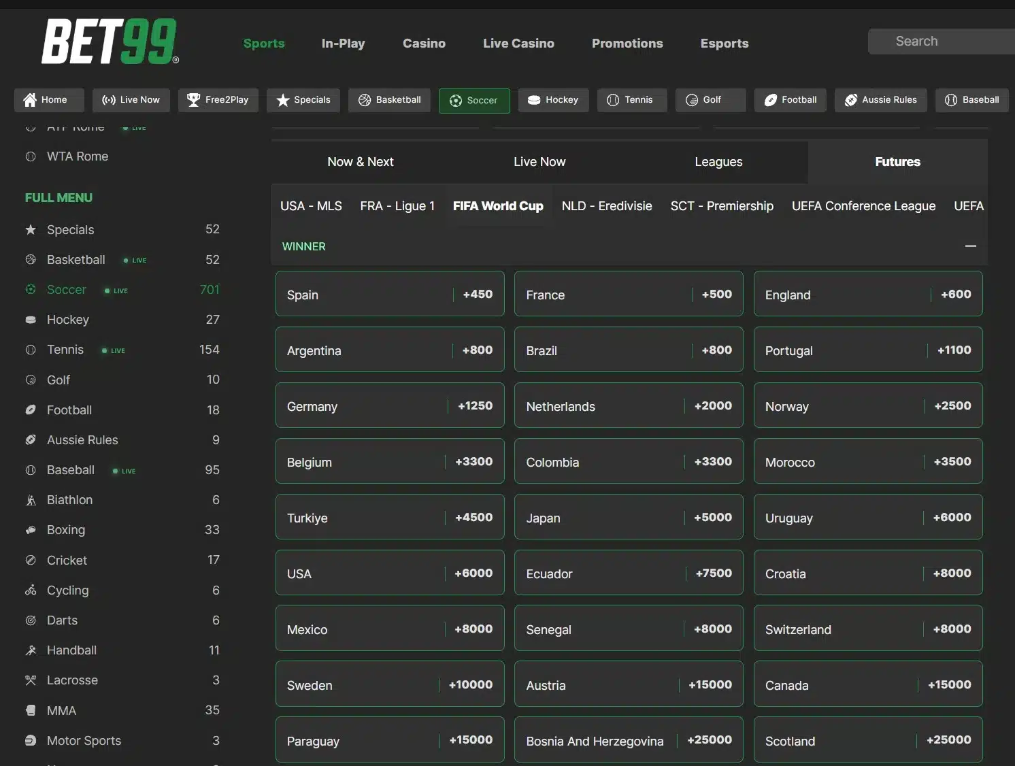
Task: Click the Boxing glove icon in sidebar
Action: point(31,530)
